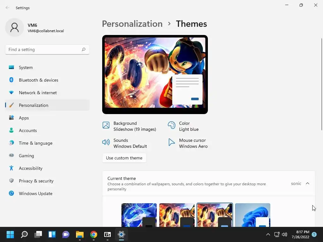This screenshot has height=242, width=323.
Task: Select the currently highlighted sonic theme thumbnail
Action: click(214, 215)
